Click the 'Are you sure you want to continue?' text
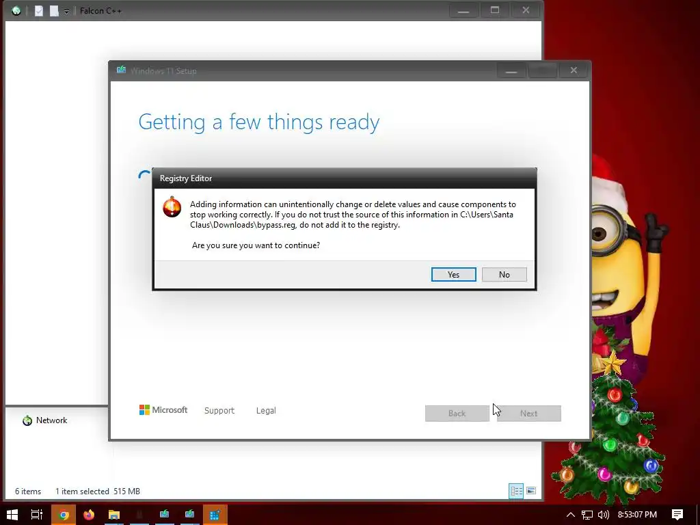Viewport: 700px width, 525px height. pos(256,245)
